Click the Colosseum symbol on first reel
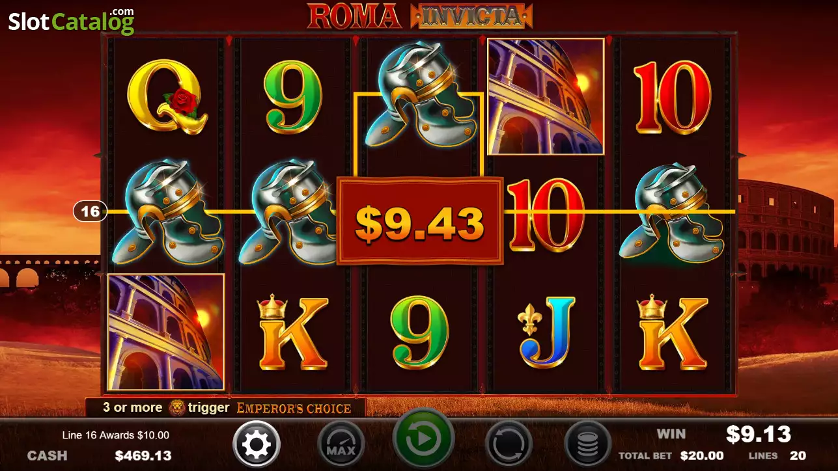This screenshot has height=471, width=838. click(x=166, y=332)
